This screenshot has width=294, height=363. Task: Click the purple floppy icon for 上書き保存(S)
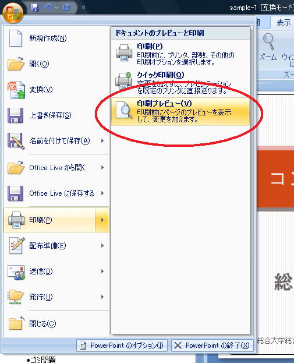15,115
